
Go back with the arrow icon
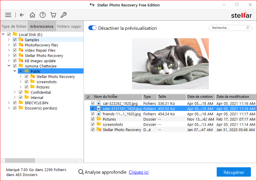click(x=22, y=15)
